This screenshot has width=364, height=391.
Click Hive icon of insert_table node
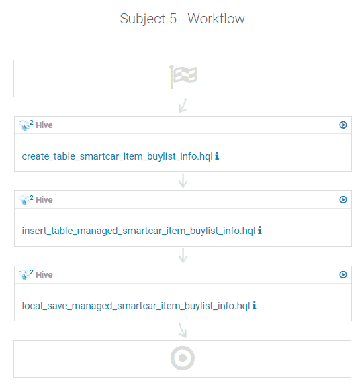[24, 200]
